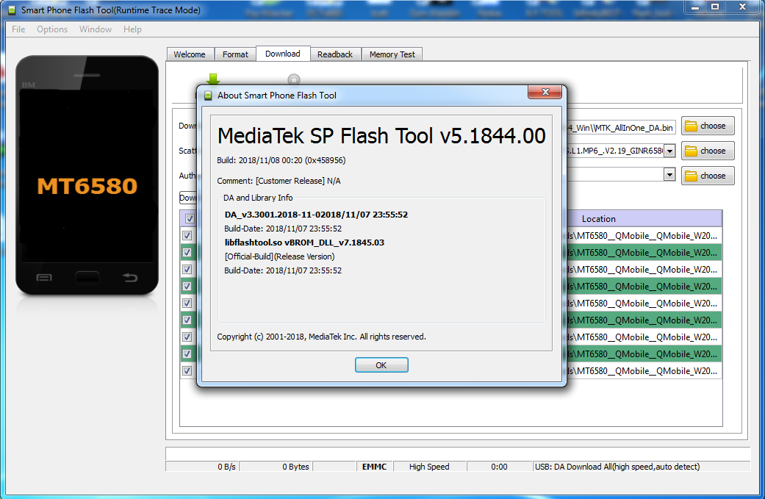Viewport: 765px width, 499px height.
Task: Click the empty authentication file field
Action: pyautogui.click(x=615, y=174)
